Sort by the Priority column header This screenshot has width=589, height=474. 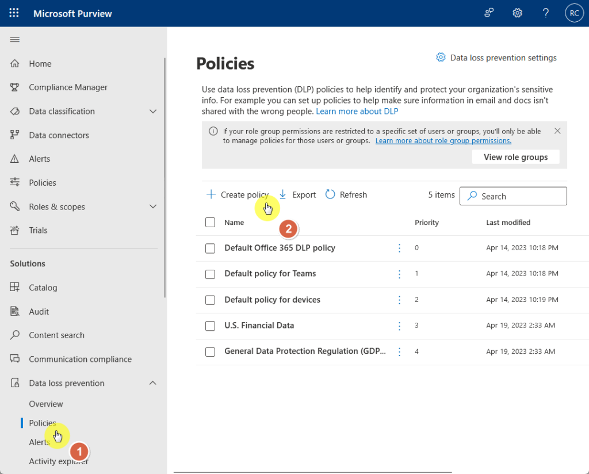426,223
